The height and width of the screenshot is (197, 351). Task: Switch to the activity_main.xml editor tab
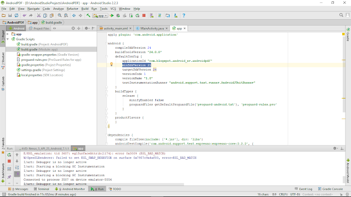pos(116,28)
